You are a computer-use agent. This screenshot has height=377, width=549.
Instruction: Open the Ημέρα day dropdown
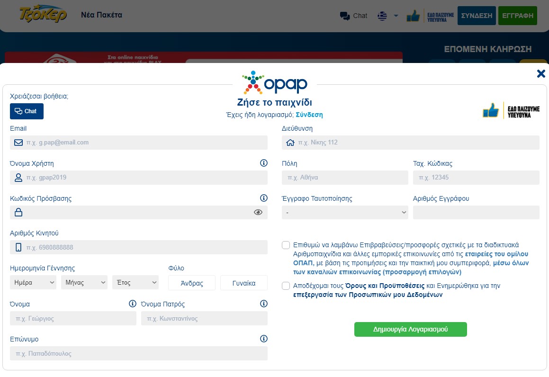(x=33, y=282)
